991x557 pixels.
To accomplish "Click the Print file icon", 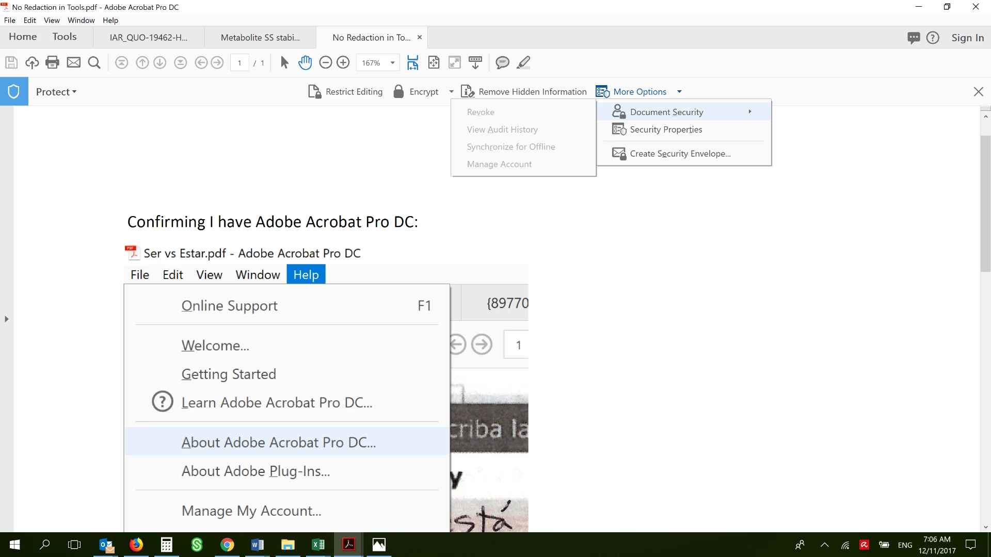I will coord(52,63).
